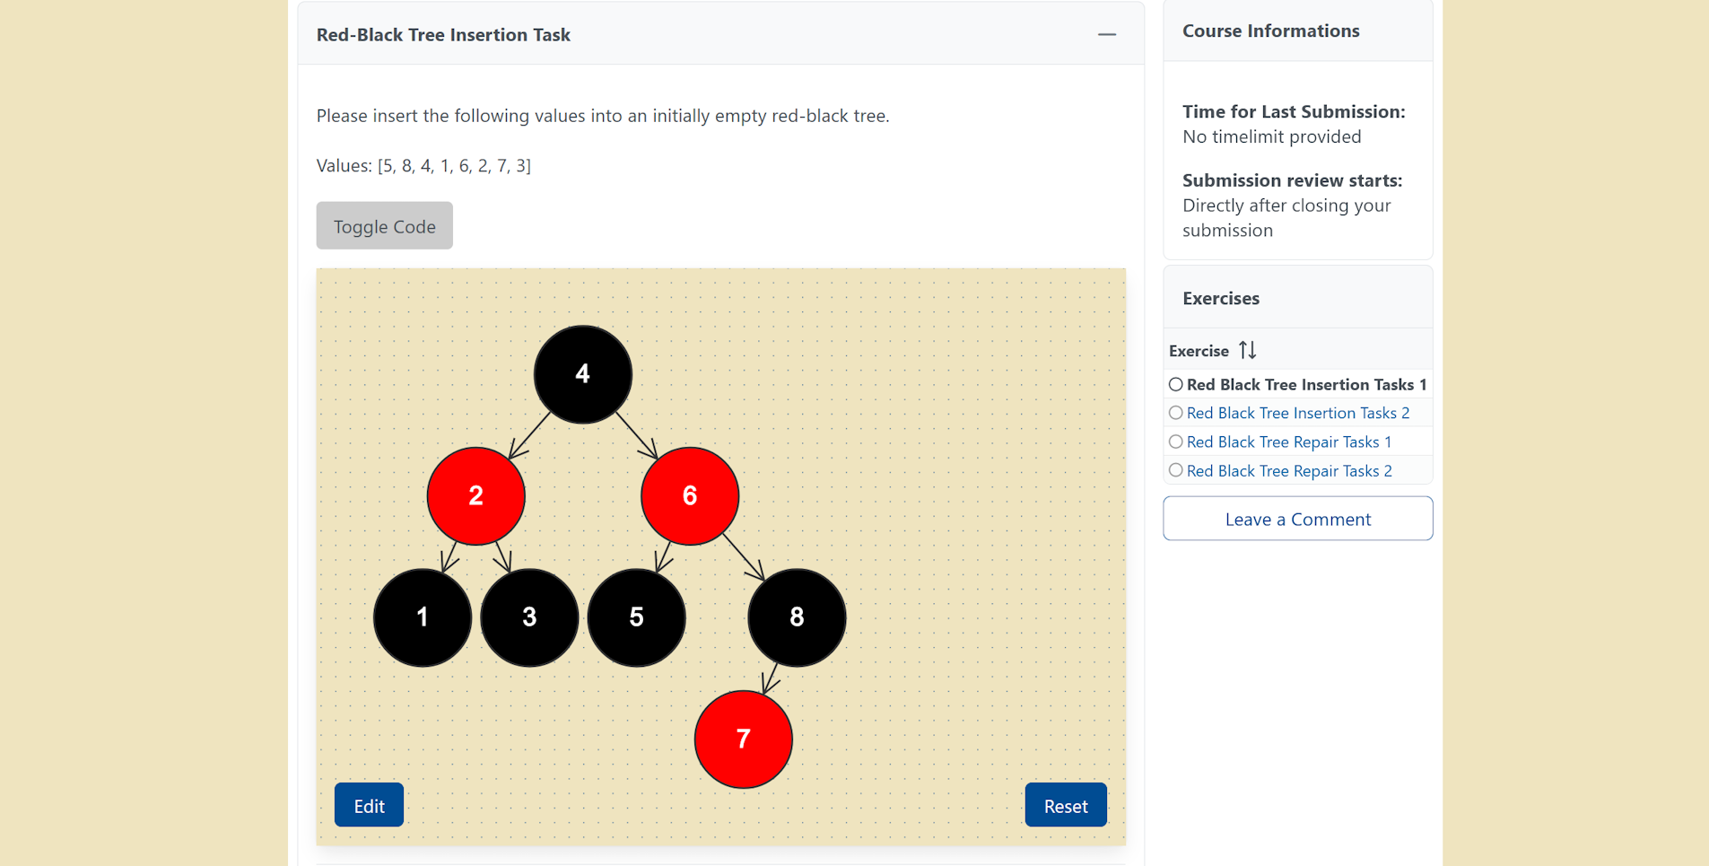Reset the tree canvas
The height and width of the screenshot is (866, 1709).
click(1065, 805)
